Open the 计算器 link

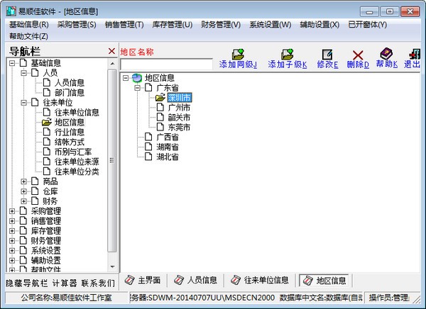[x=64, y=283]
